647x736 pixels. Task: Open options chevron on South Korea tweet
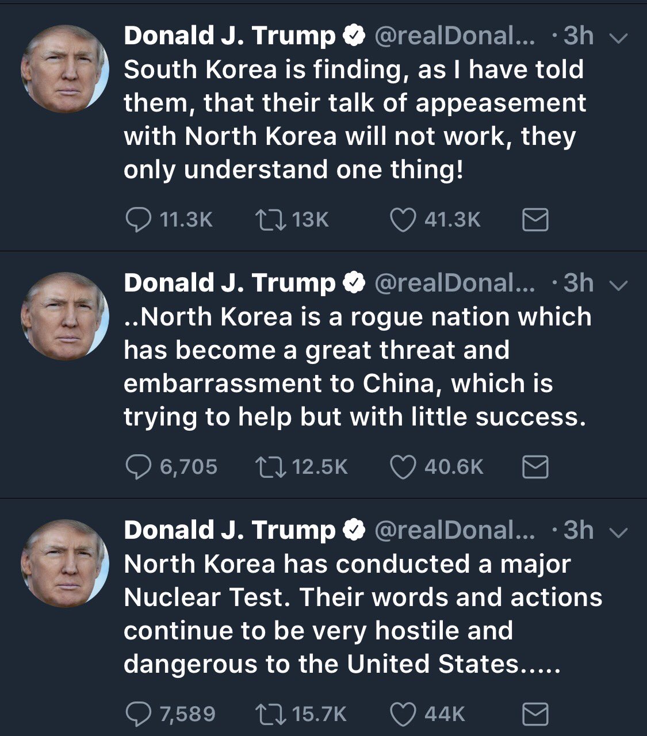[x=618, y=38]
